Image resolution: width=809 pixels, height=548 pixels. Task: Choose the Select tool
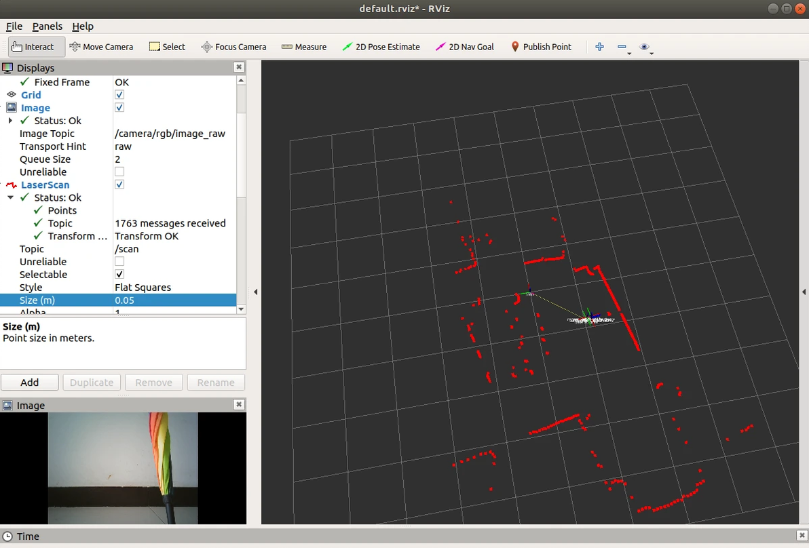coord(167,47)
